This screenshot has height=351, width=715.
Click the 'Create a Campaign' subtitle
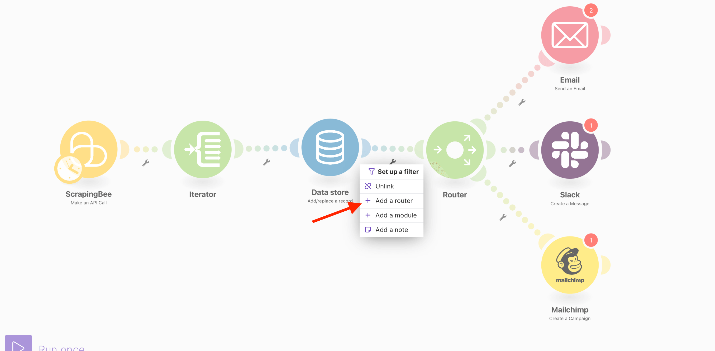click(570, 319)
